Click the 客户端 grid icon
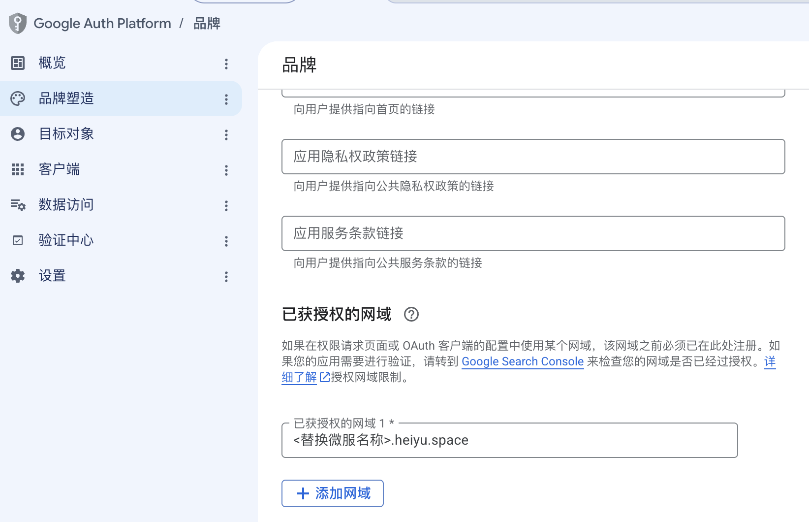The width and height of the screenshot is (809, 522). click(18, 169)
